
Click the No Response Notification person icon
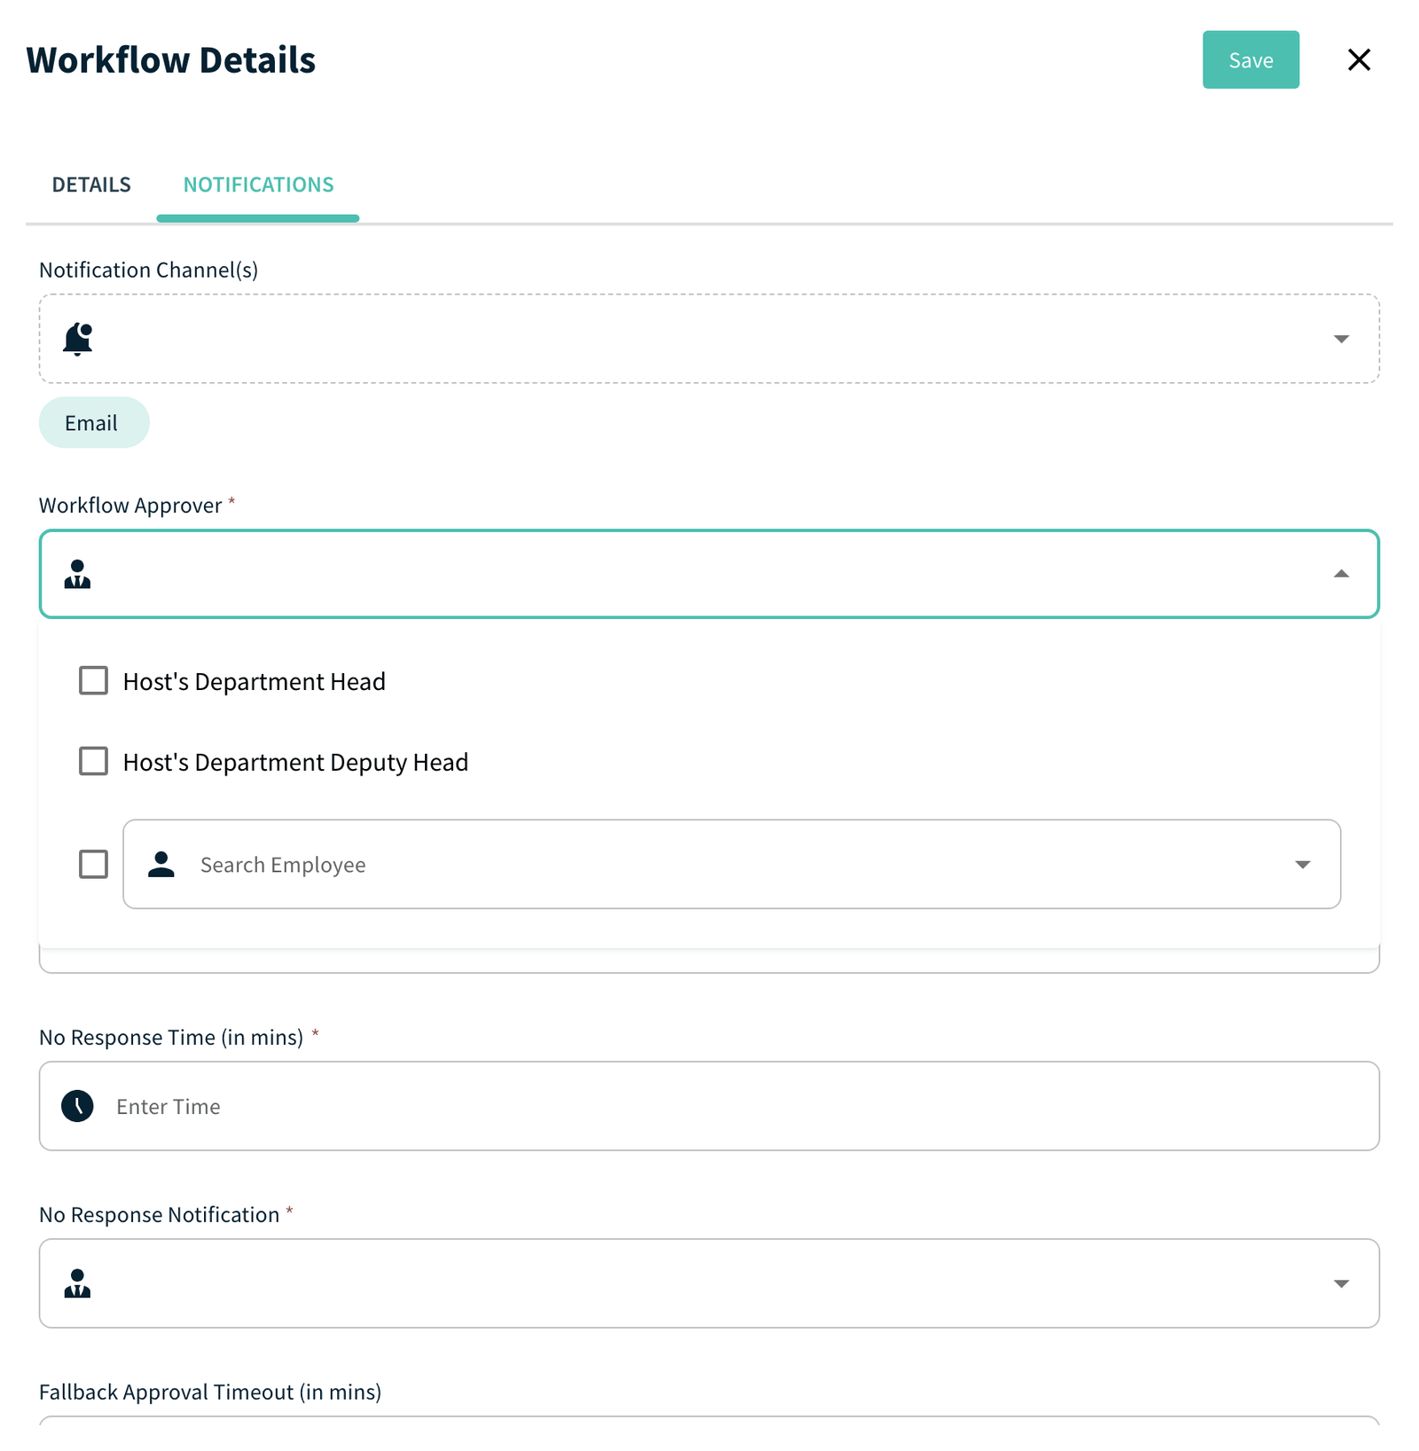point(78,1283)
